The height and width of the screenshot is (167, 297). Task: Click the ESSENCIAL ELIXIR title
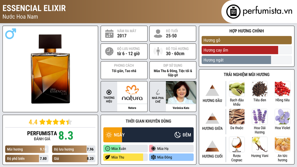34,8
